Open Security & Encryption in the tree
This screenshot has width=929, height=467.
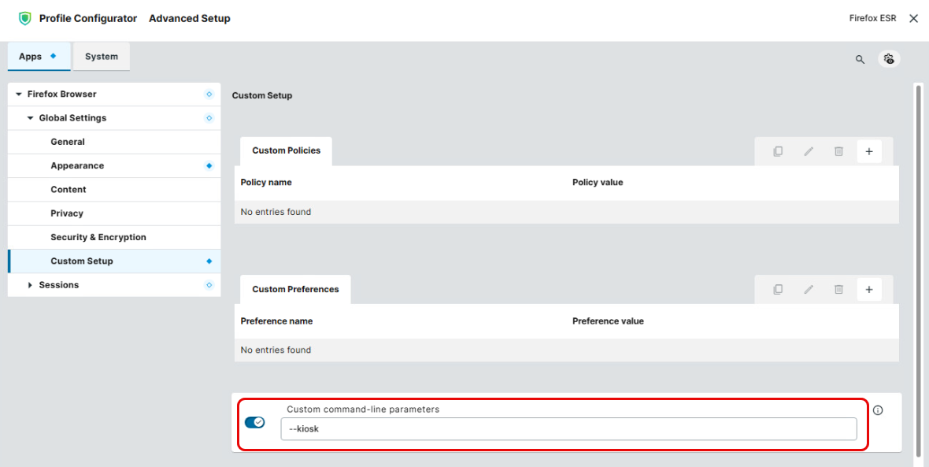point(114,237)
